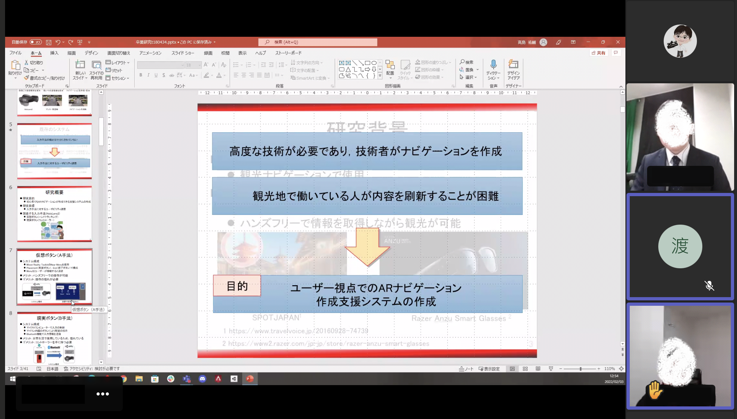Click the リセット button

[x=114, y=70]
